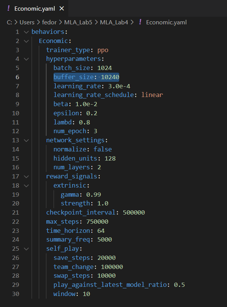Click the buffer_size value 10240
The height and width of the screenshot is (307, 227).
click(x=110, y=77)
